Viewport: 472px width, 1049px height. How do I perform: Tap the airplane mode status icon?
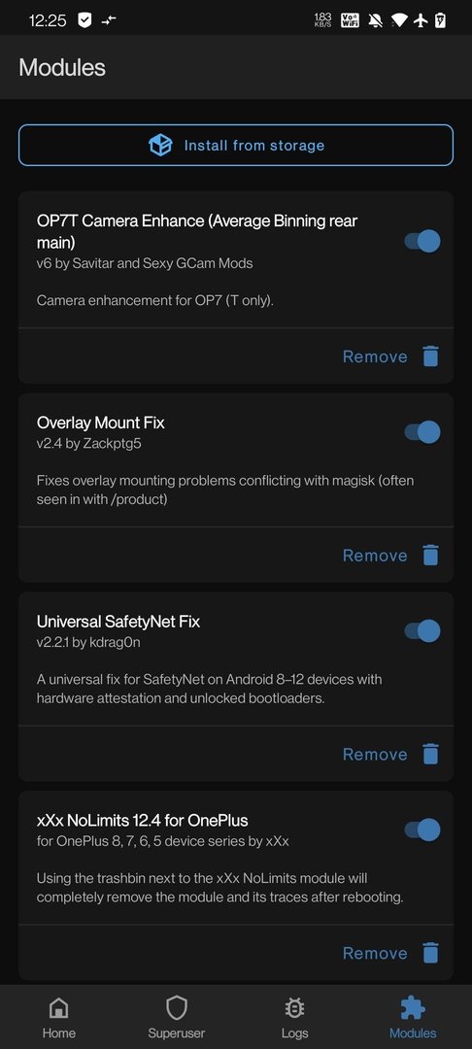pos(421,20)
